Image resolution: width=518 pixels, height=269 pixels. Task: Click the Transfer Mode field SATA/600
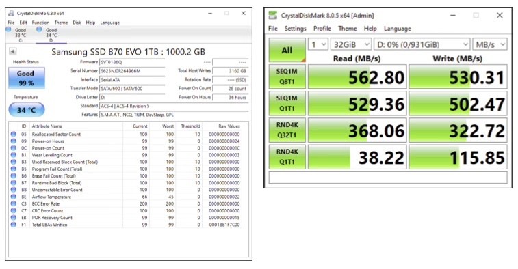tap(132, 88)
